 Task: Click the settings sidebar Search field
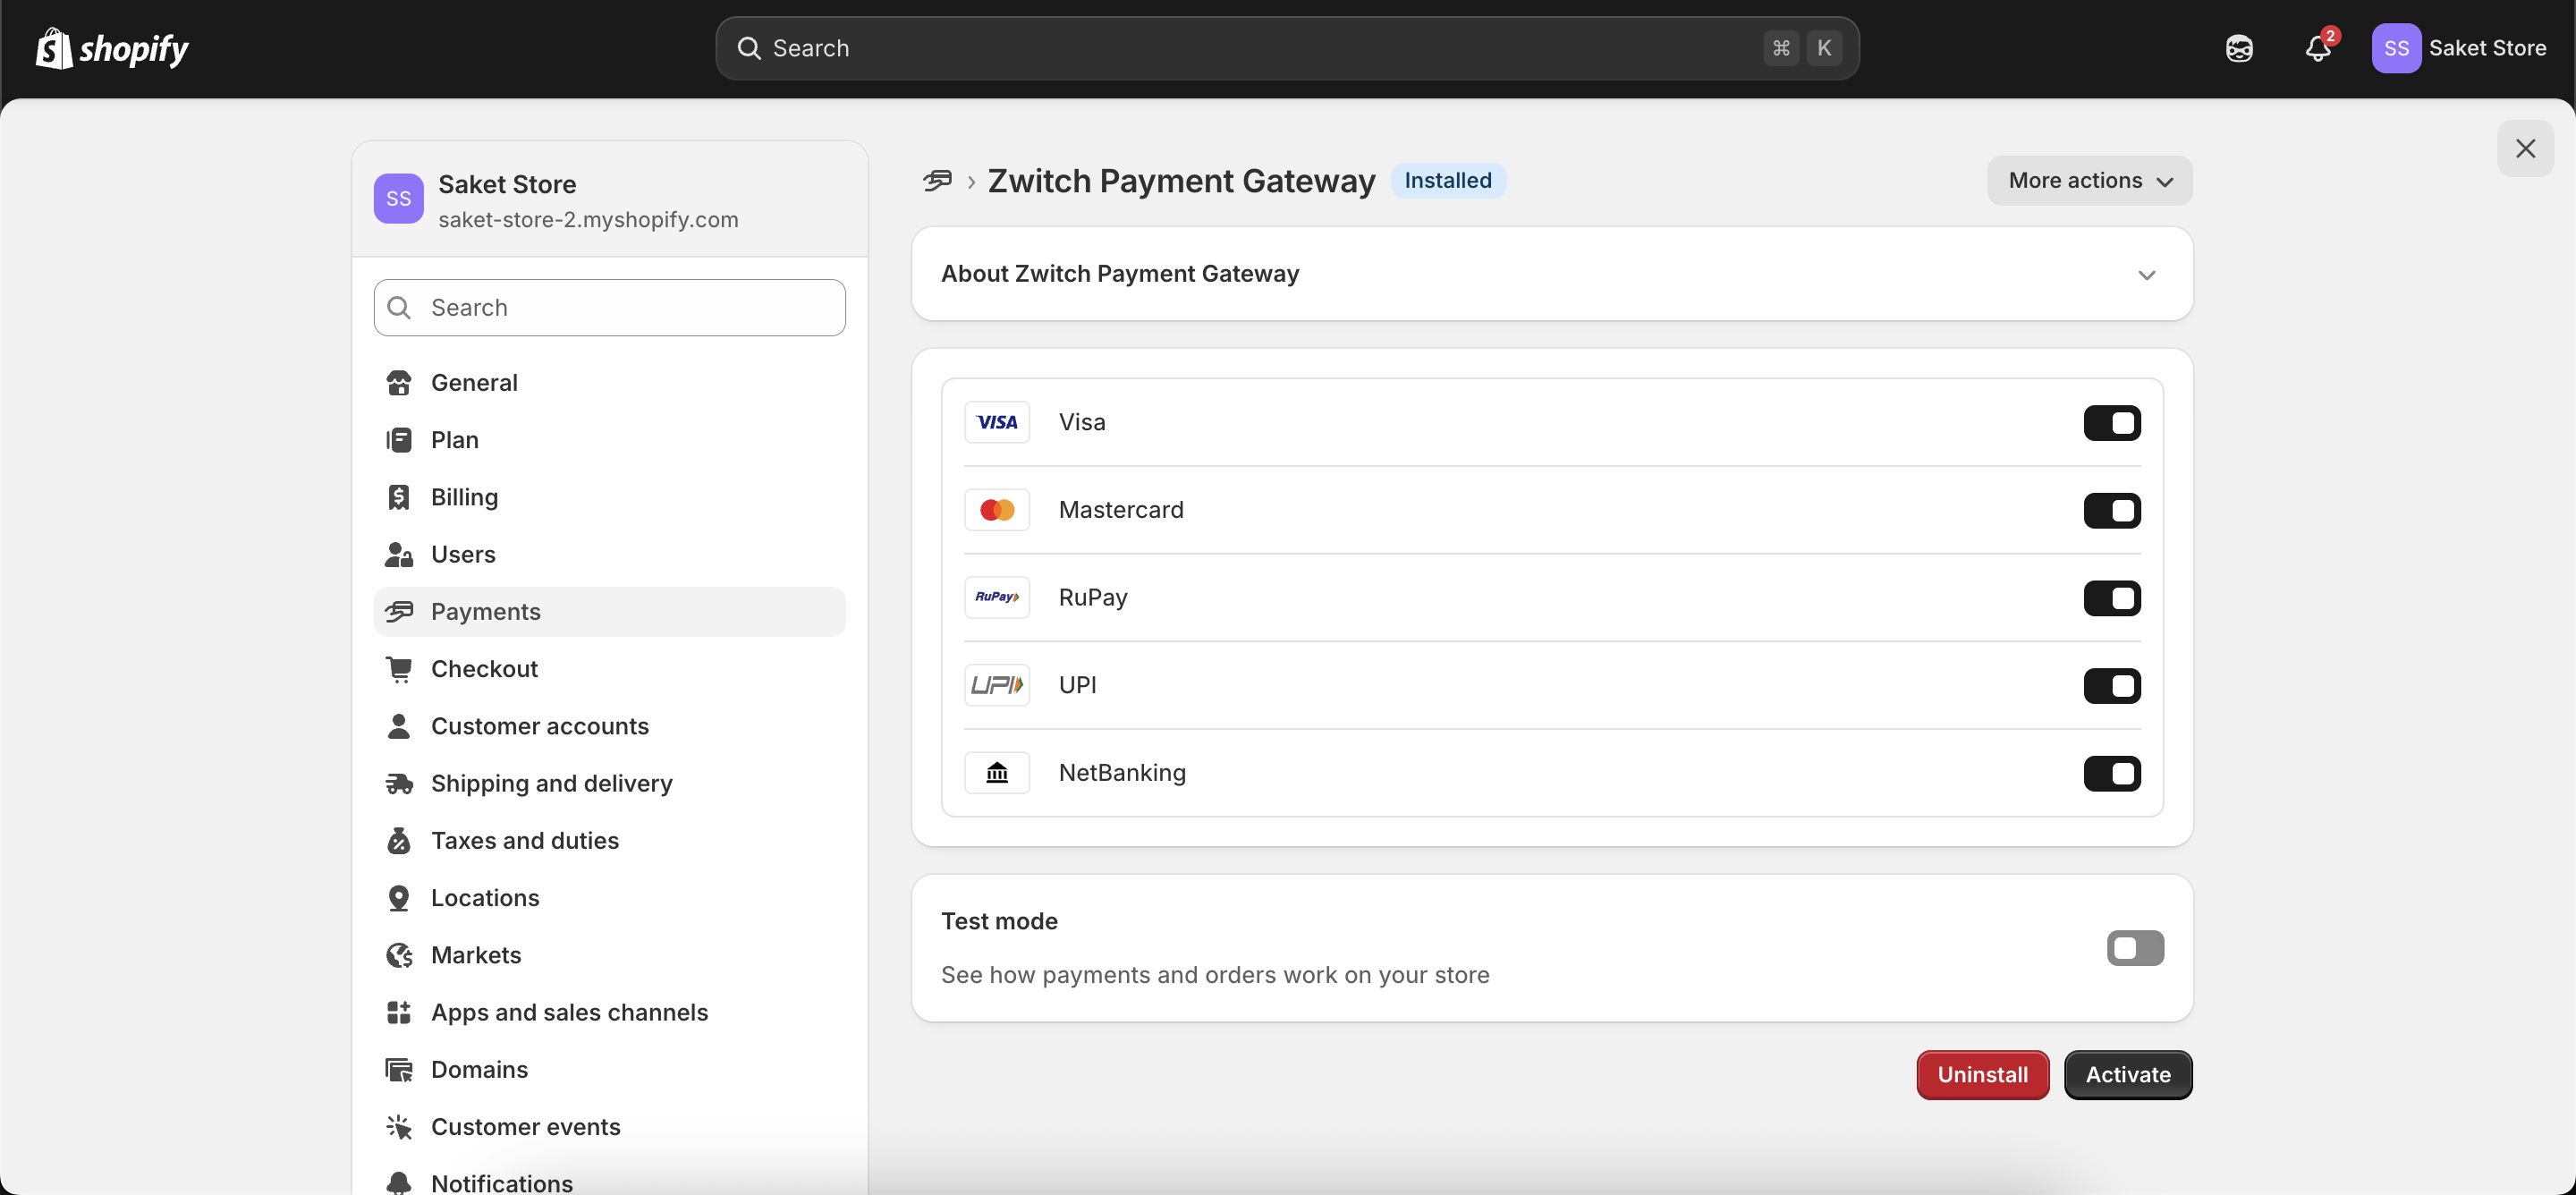pyautogui.click(x=609, y=308)
